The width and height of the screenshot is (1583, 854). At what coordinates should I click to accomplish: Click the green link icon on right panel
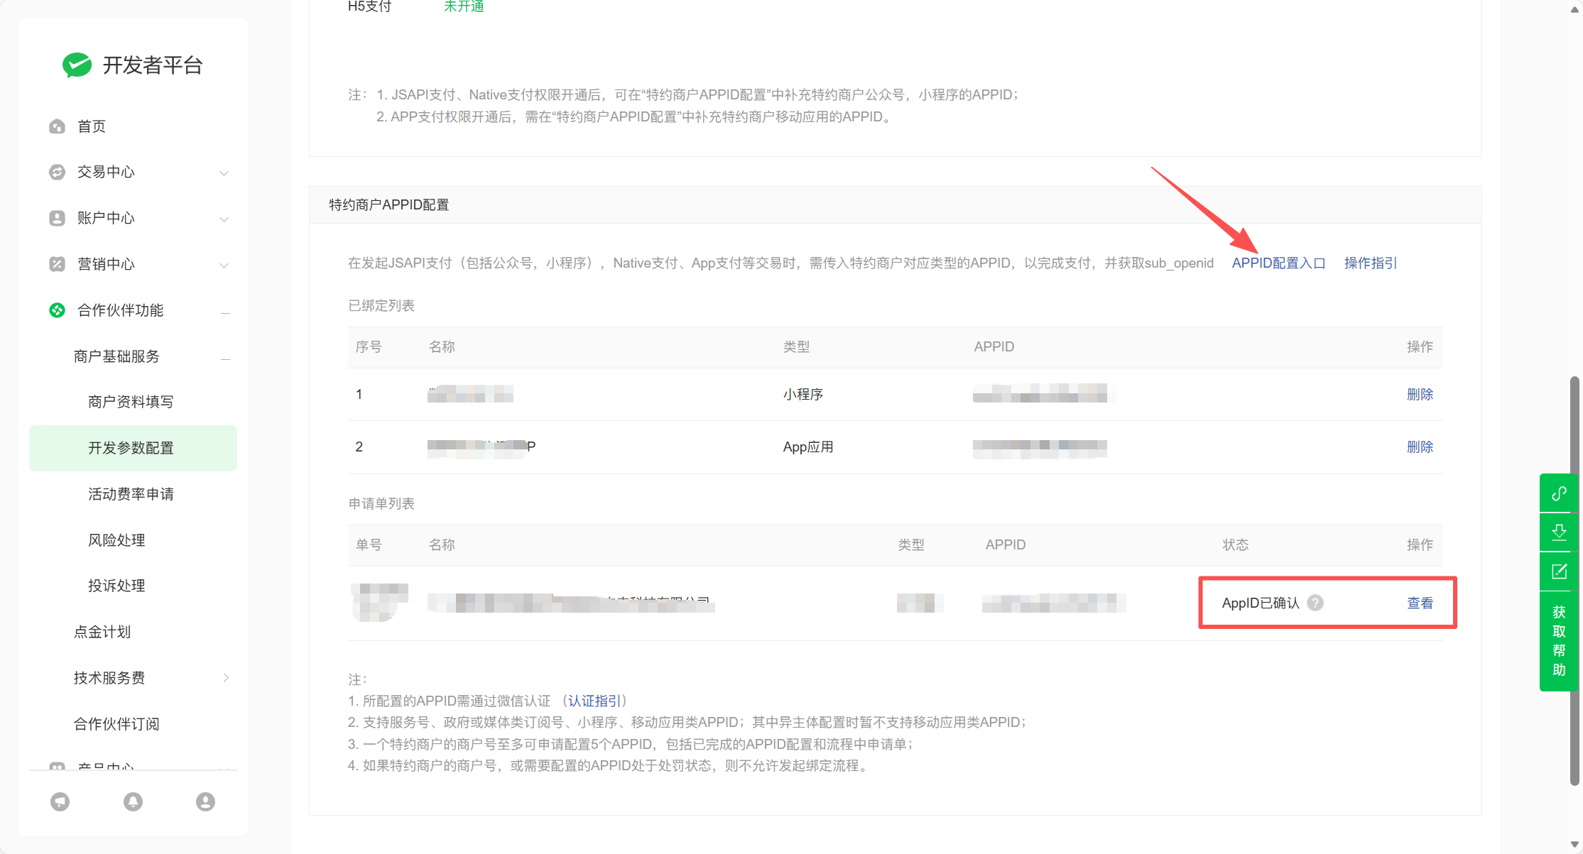coord(1559,493)
